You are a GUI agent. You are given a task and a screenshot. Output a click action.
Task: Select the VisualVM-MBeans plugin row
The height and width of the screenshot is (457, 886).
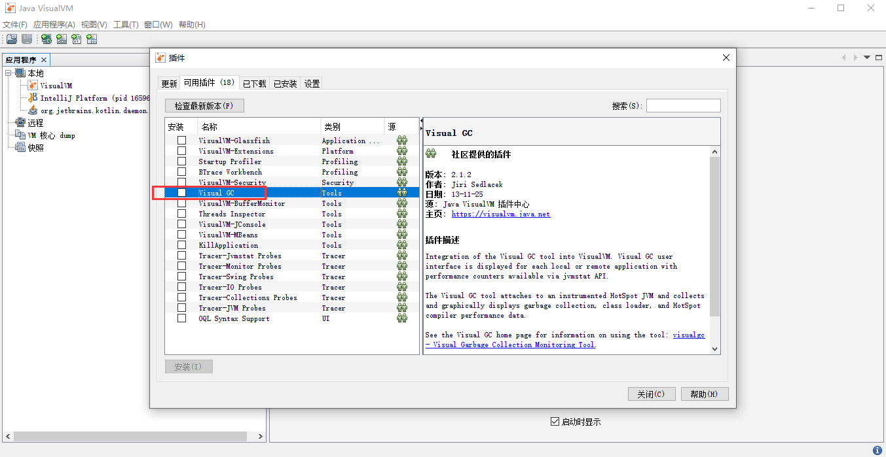(292, 235)
